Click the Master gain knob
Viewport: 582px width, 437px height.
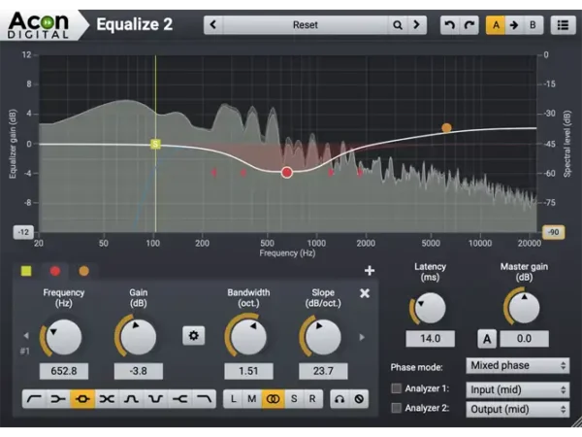tap(524, 308)
